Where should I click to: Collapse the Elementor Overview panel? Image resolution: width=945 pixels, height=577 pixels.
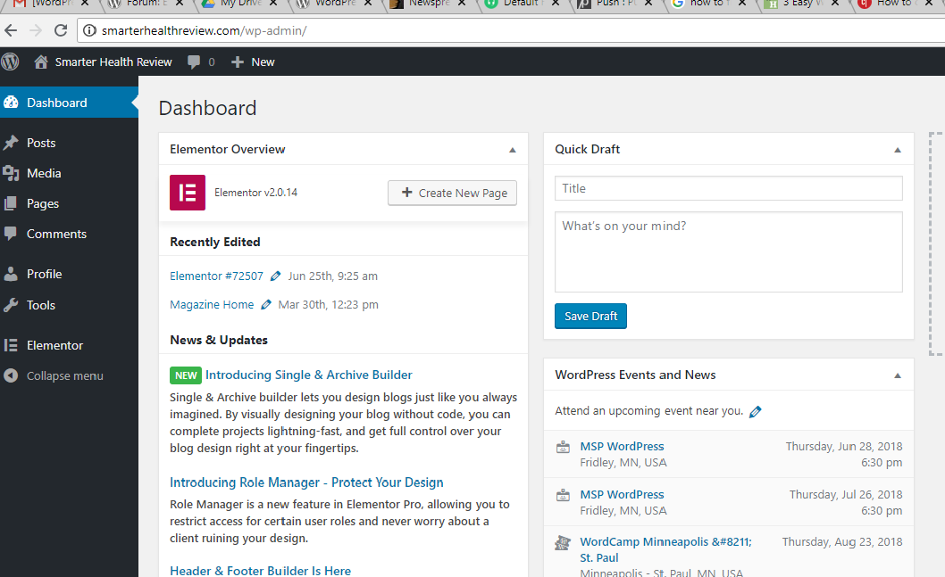513,150
